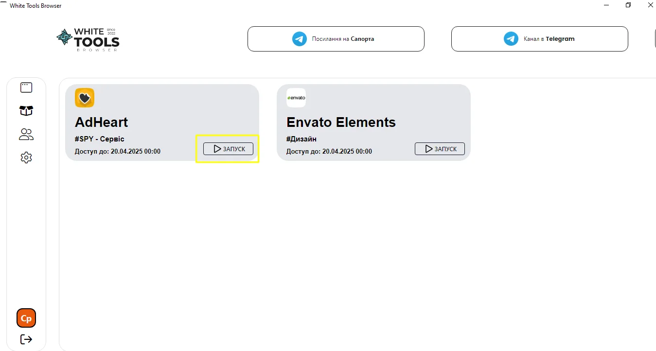
Task: Restore down the White Tools Browser window
Action: [x=628, y=5]
